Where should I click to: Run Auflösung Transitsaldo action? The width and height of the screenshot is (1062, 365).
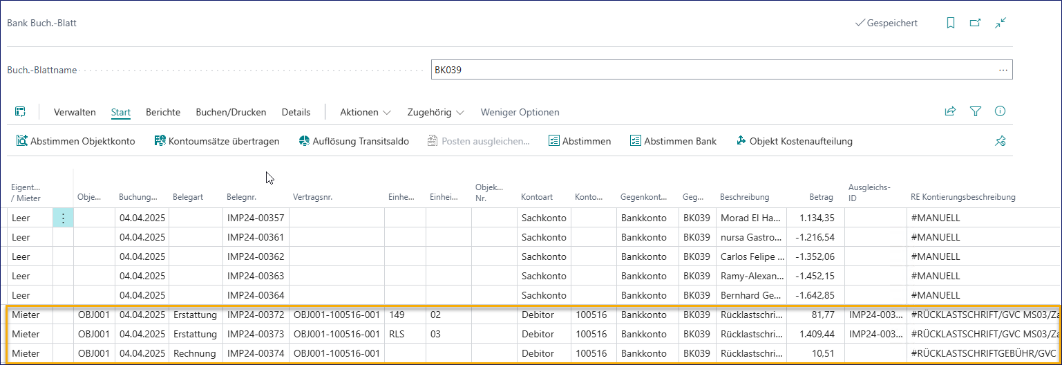pos(354,141)
